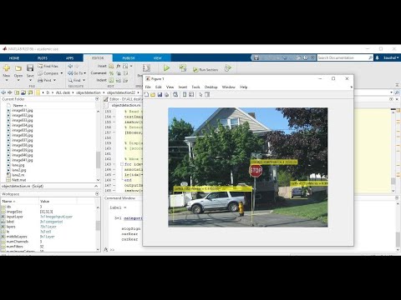This screenshot has height=300, width=401.
Task: Open the Figure 1 Help menu
Action: [x=244, y=87]
